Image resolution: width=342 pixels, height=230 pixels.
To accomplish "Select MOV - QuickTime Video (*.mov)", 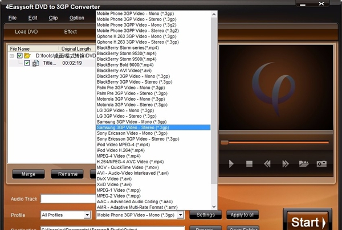I will [x=153, y=167].
